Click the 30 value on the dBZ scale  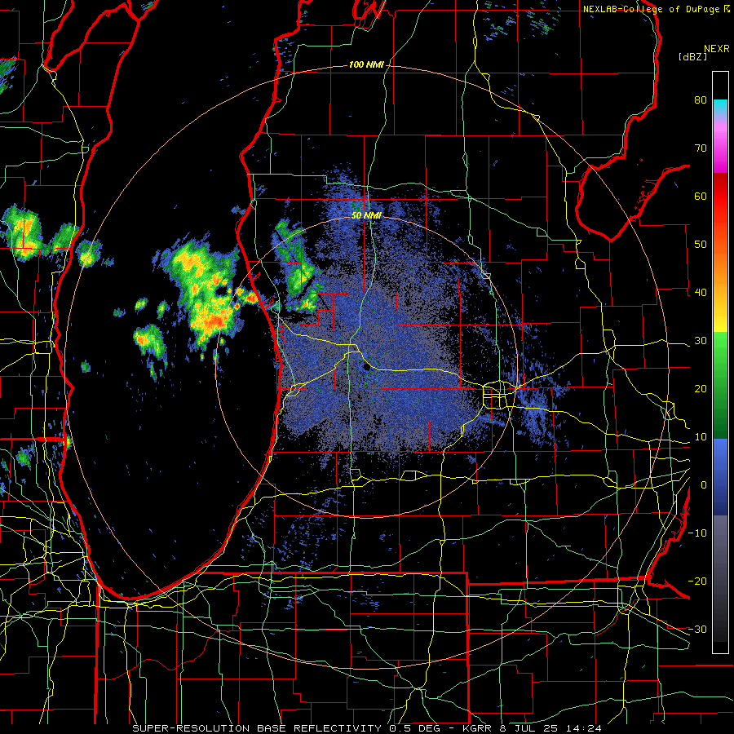[x=701, y=340]
